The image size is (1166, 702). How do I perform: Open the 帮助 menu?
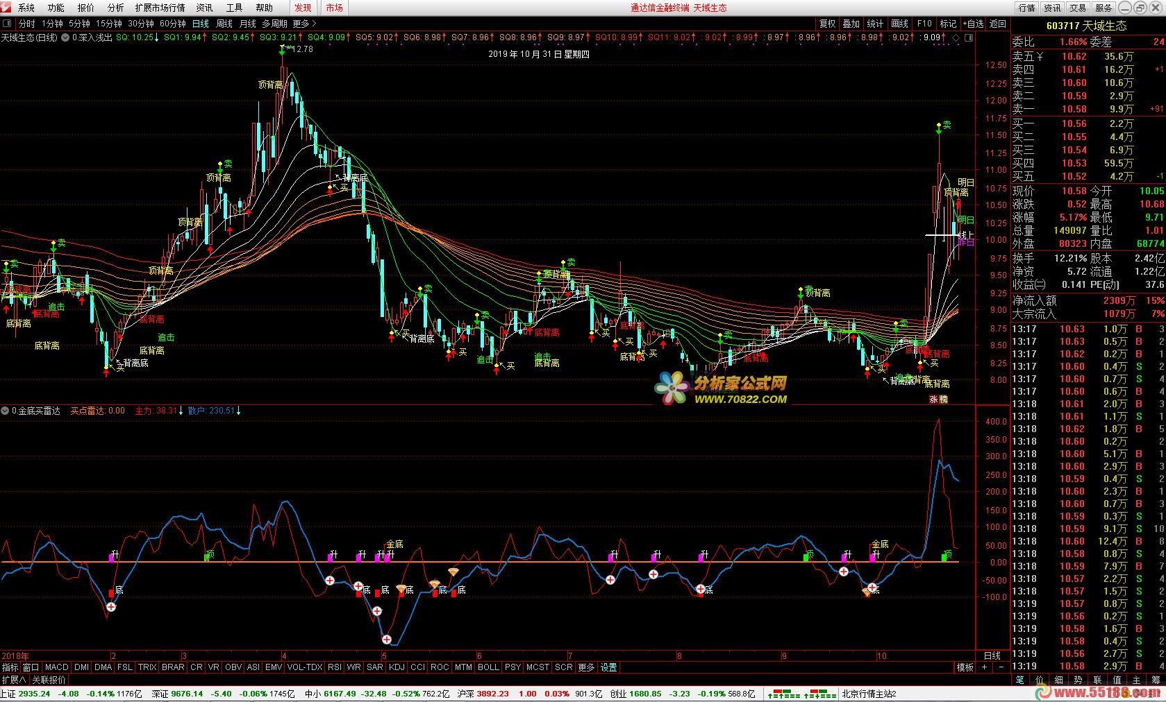[x=264, y=8]
